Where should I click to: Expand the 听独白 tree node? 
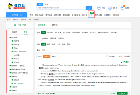coord(12,48)
